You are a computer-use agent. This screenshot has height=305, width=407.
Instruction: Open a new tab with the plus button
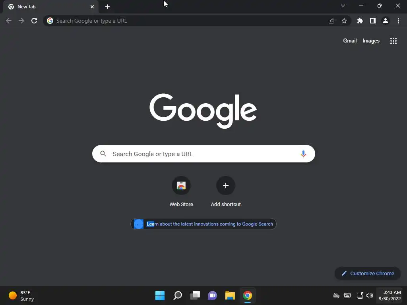(107, 7)
